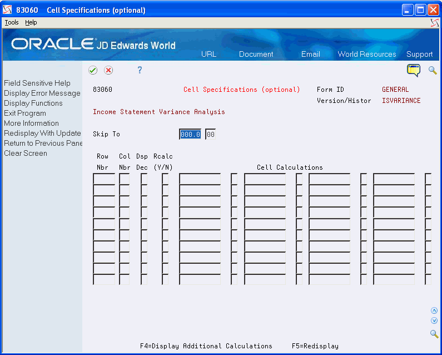Open the Support banner link

click(x=419, y=54)
